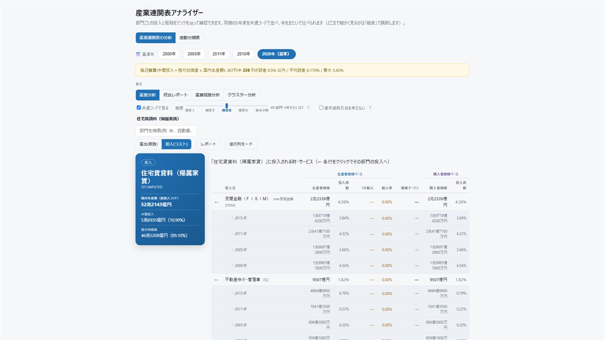This screenshot has height=340, width=605.
Task: Open the 統合レポート tab
Action: [176, 95]
